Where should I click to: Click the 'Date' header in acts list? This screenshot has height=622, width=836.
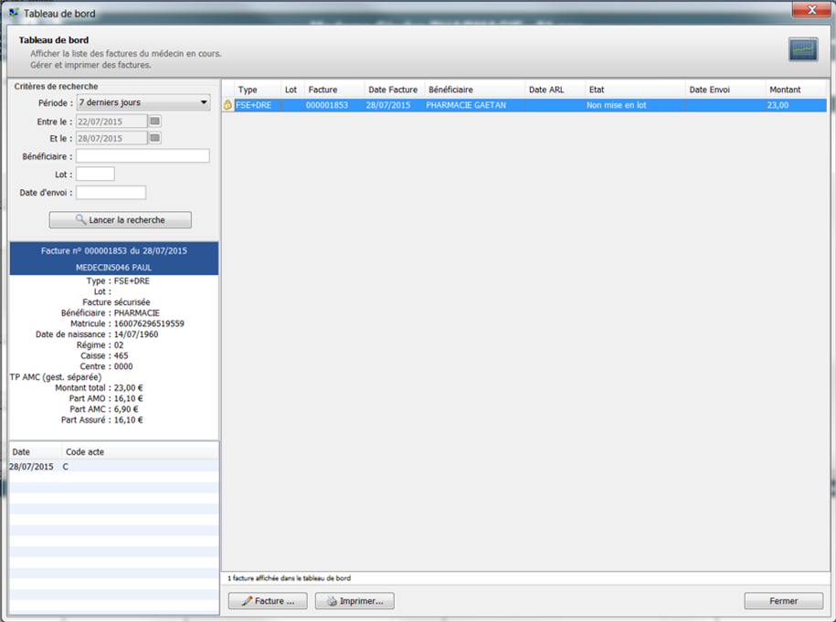[x=36, y=451]
